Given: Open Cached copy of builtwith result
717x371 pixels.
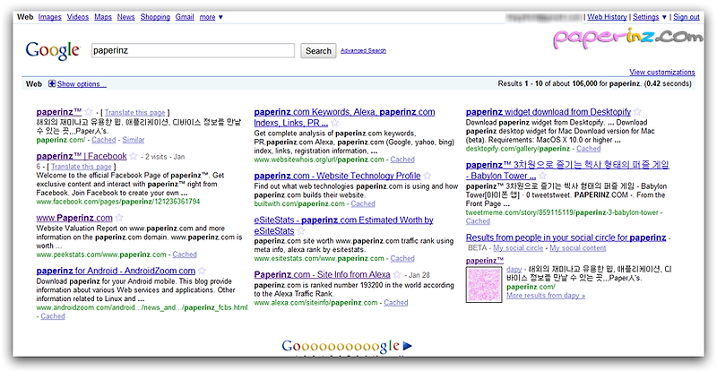Looking at the screenshot, I should pyautogui.click(x=363, y=203).
